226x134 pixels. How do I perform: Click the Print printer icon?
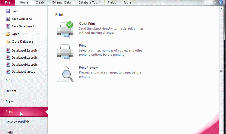[65, 52]
